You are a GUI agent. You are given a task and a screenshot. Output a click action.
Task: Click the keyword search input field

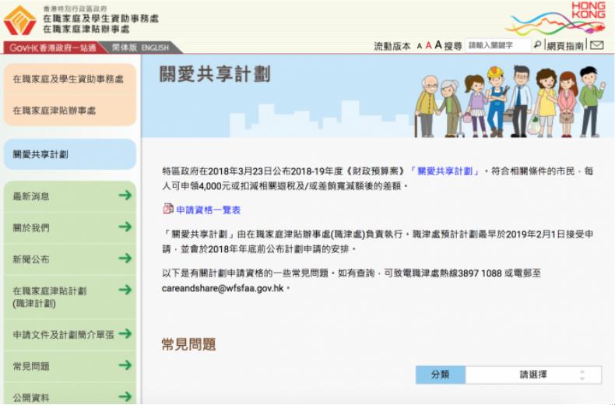click(x=497, y=46)
